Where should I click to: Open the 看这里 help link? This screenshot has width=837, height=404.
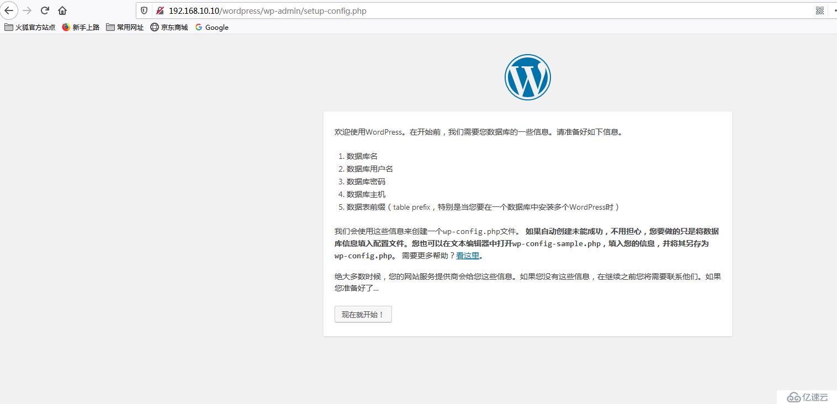click(x=468, y=256)
